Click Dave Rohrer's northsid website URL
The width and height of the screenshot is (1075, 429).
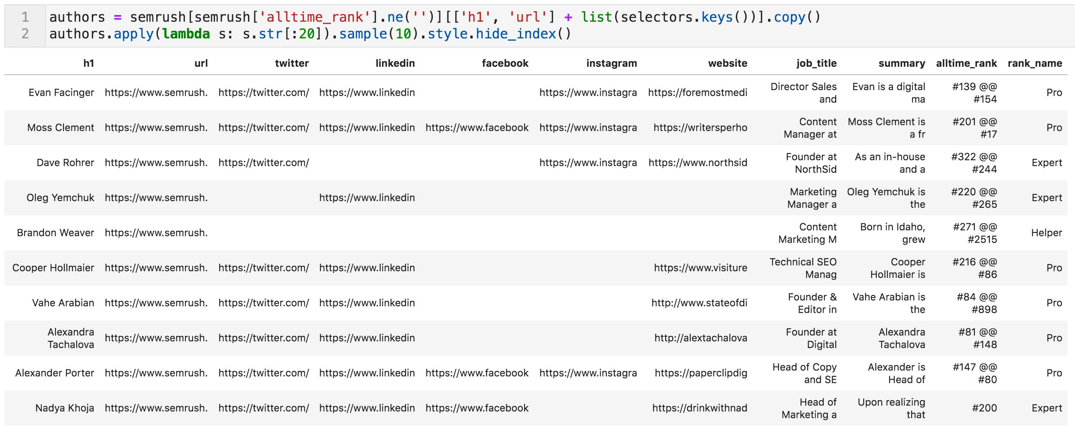(x=697, y=163)
